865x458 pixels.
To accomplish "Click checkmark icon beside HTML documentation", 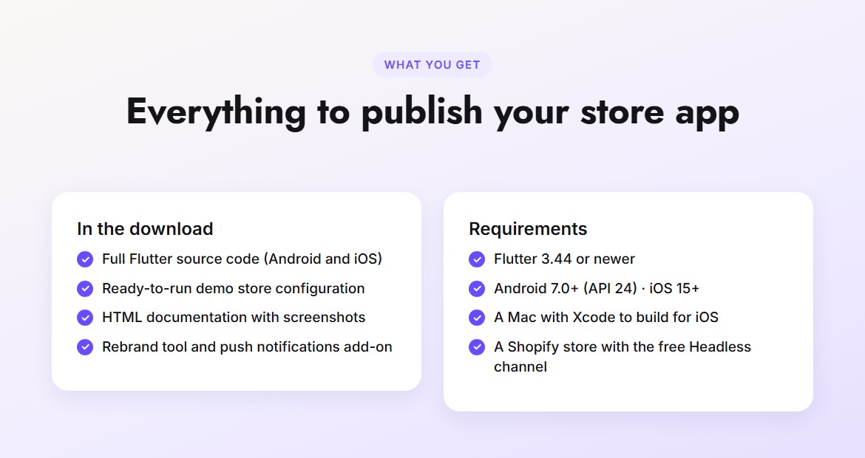I will tap(85, 318).
